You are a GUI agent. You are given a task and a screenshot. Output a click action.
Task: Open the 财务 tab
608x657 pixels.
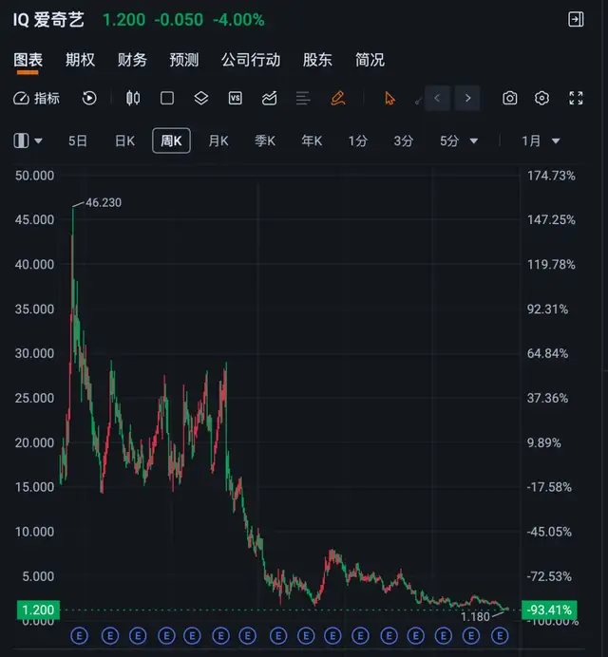[132, 60]
